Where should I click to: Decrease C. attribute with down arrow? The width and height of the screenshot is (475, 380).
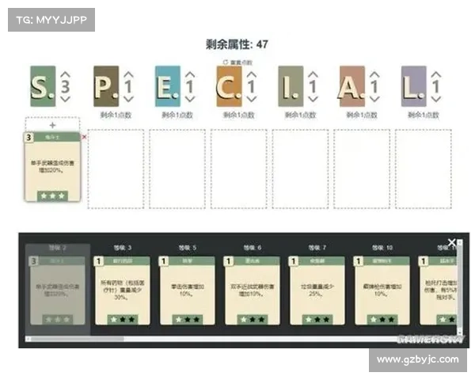pyautogui.click(x=252, y=99)
